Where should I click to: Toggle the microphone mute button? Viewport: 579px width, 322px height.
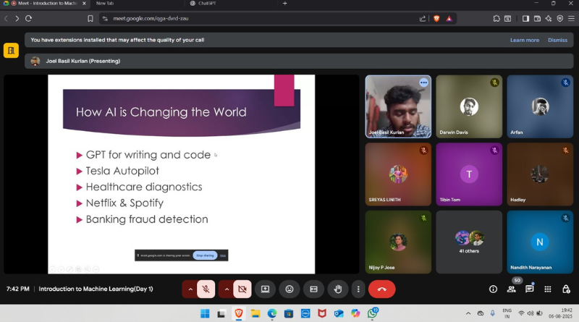coord(206,289)
